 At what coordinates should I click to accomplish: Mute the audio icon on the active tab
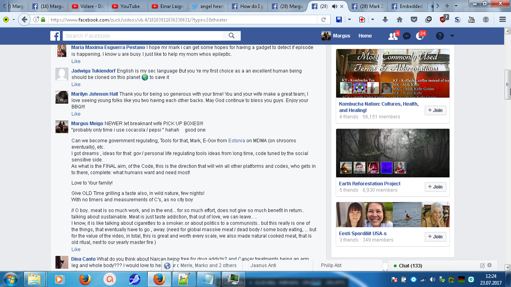pos(334,6)
